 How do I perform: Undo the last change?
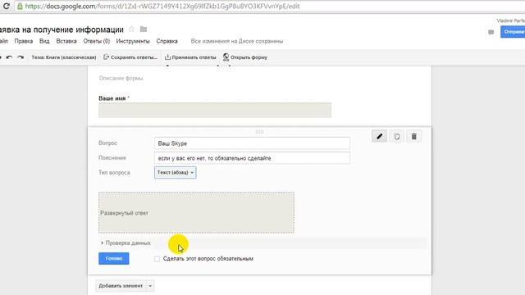click(x=9, y=57)
